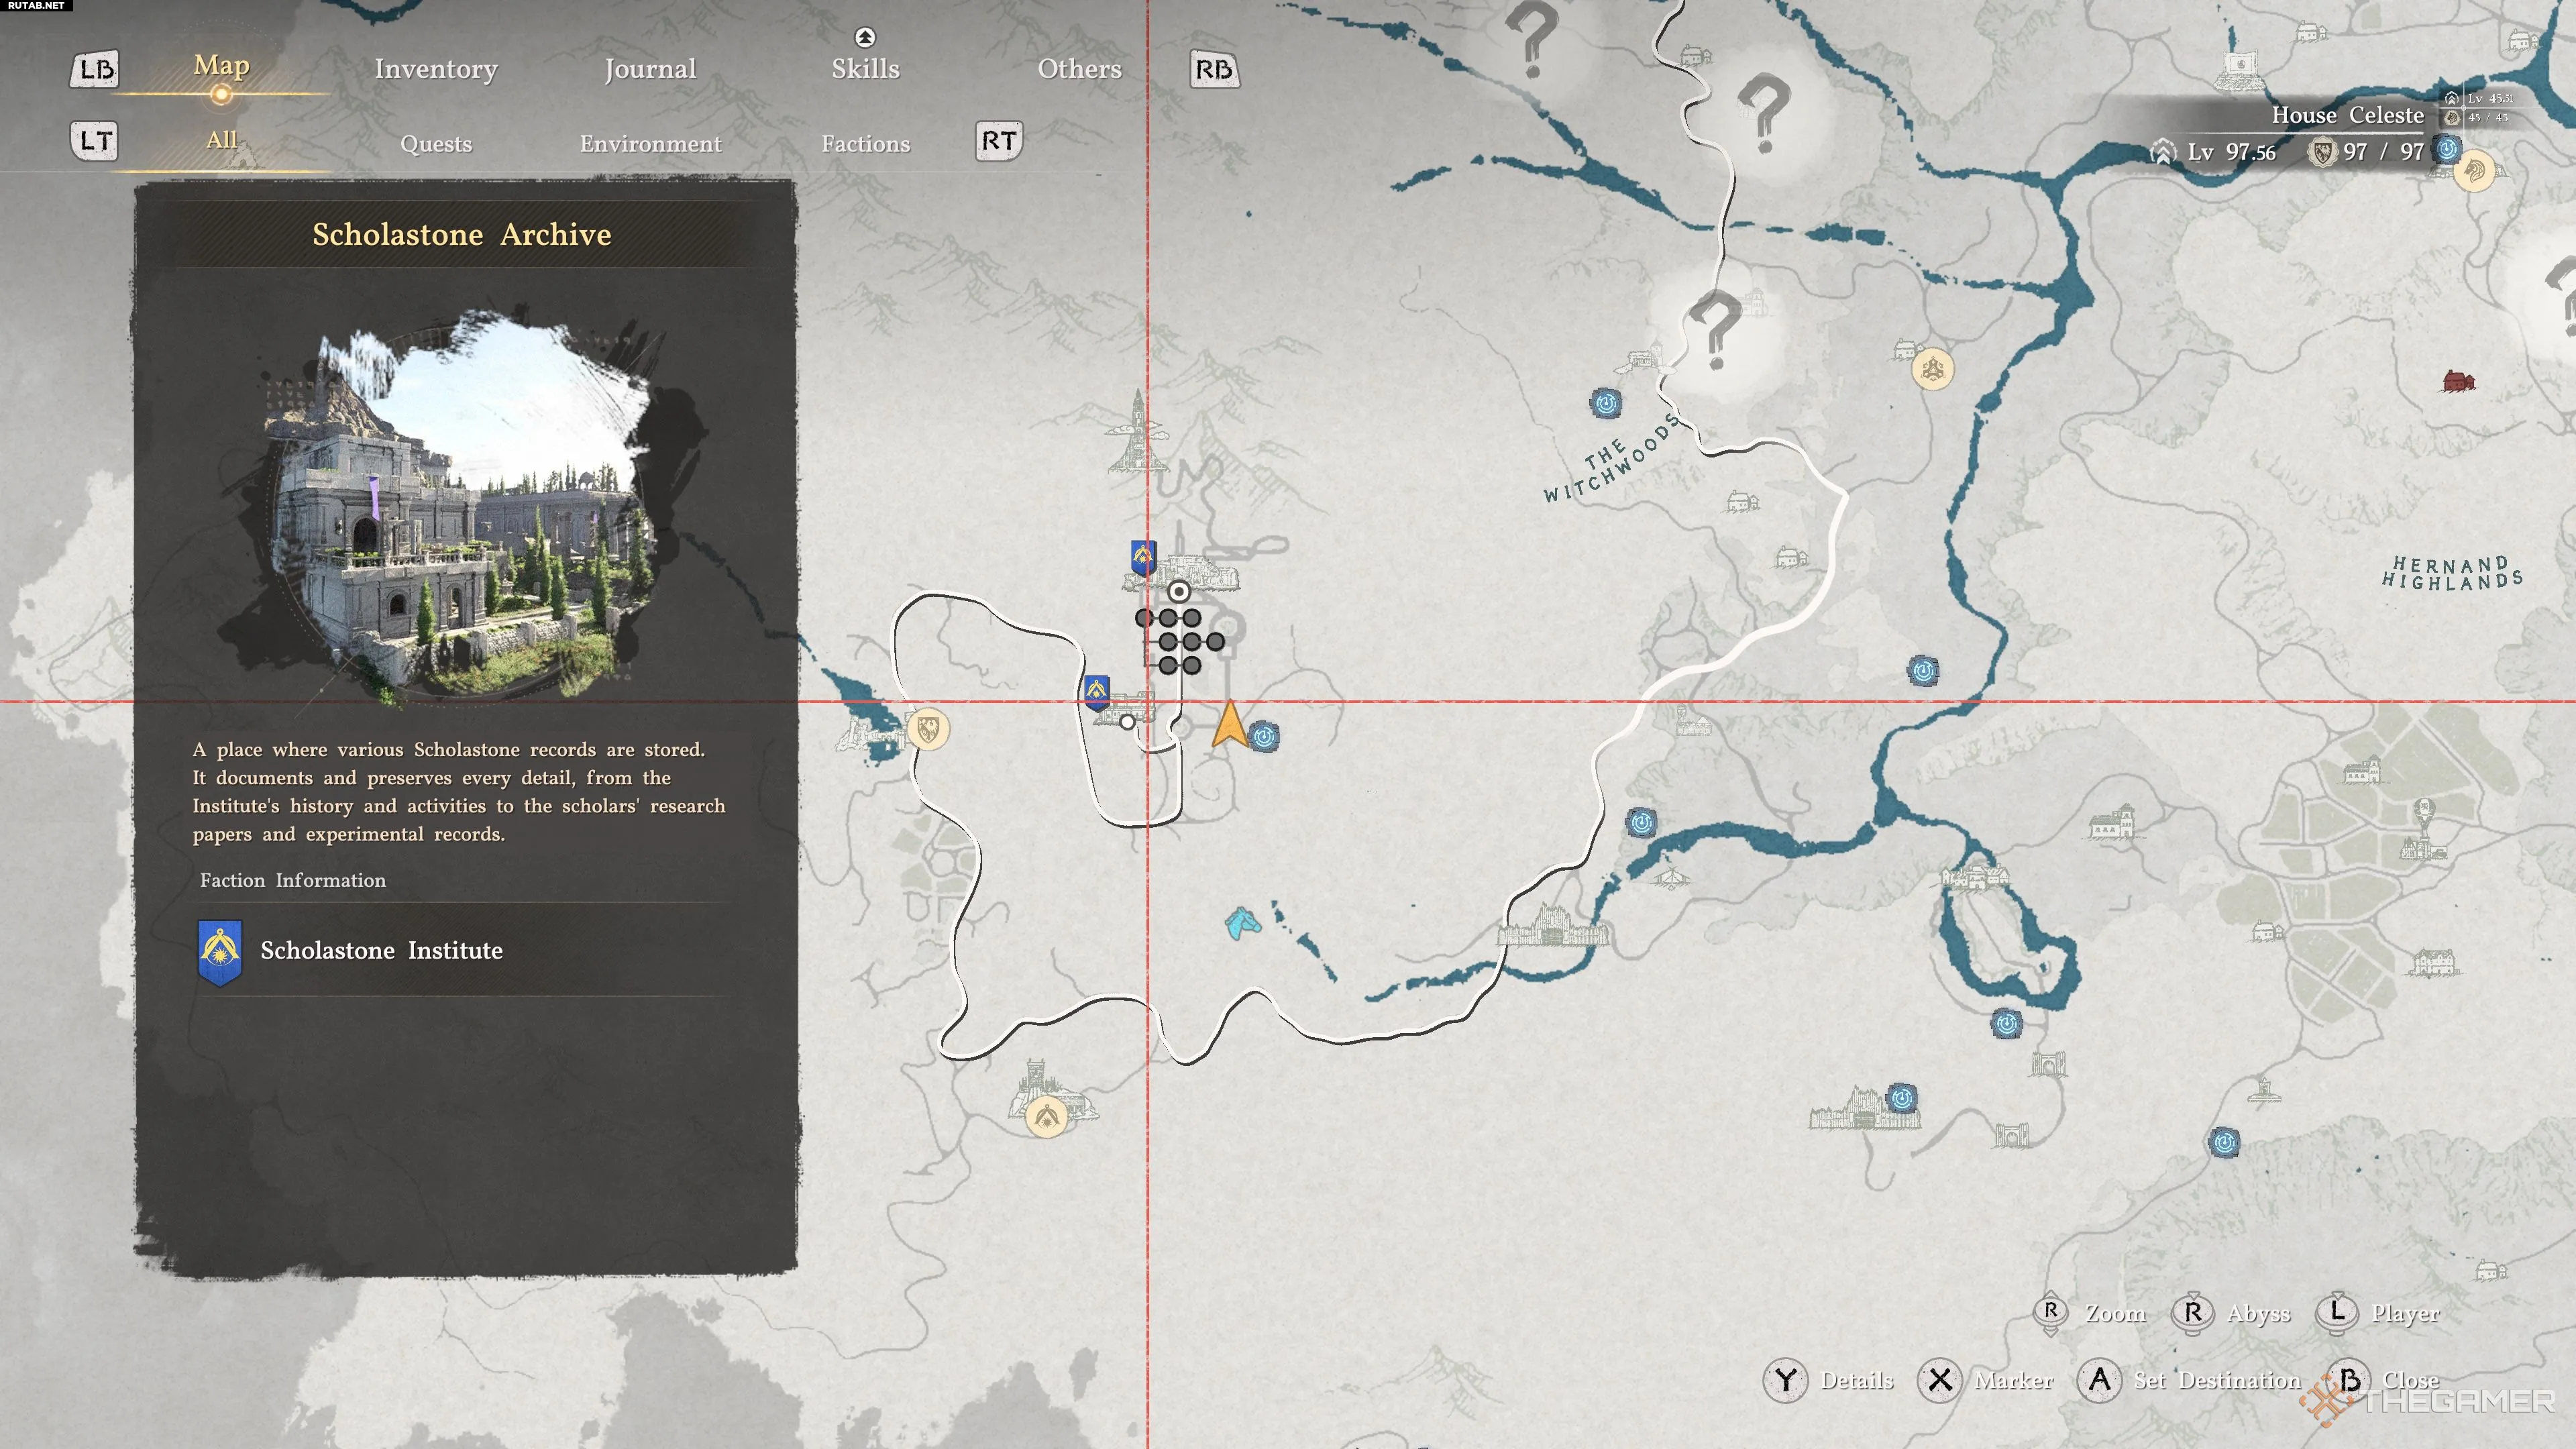The width and height of the screenshot is (2576, 1449).
Task: Select the tan compass emblem at southern castle
Action: coord(1046,1116)
